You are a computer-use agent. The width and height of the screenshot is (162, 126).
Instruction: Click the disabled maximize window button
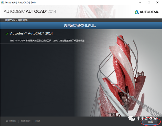point(149,3)
